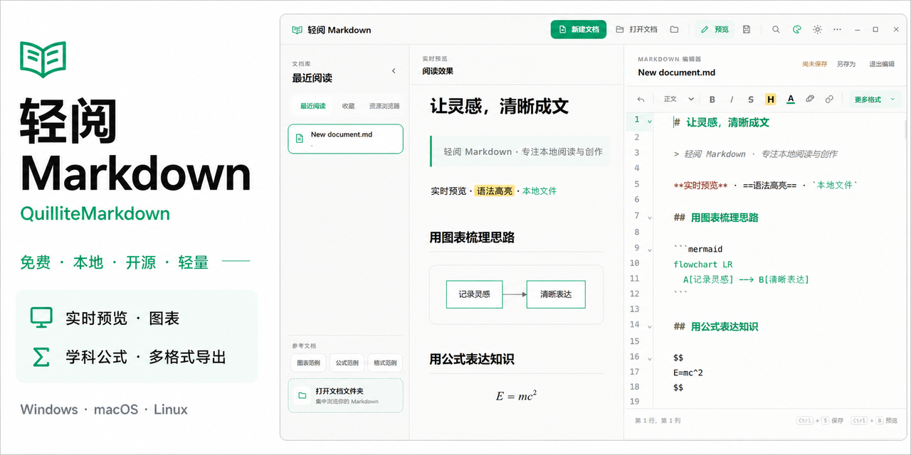Open the color palette theme icon
This screenshot has width=911, height=455.
click(x=797, y=29)
